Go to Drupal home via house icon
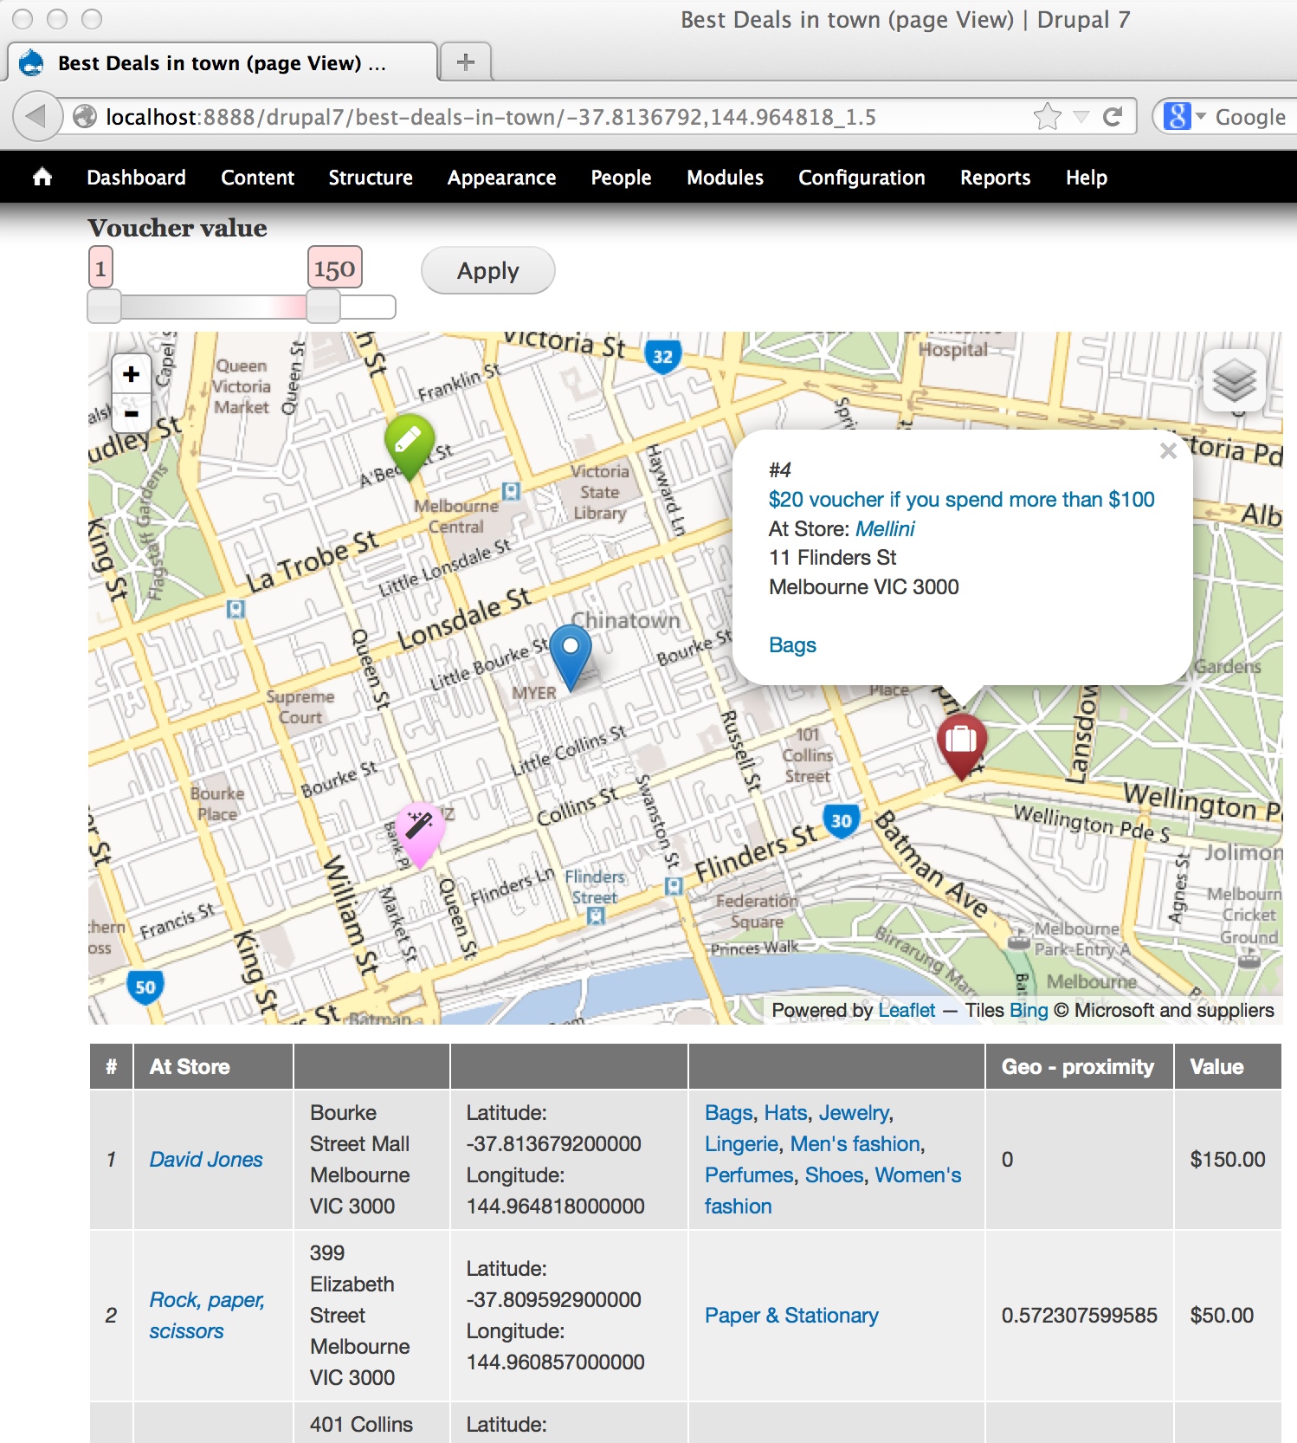This screenshot has height=1443, width=1297. [42, 178]
